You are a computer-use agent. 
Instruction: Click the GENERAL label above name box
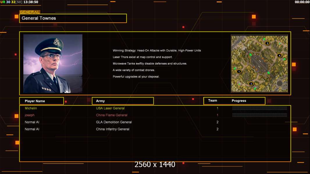click(30, 12)
